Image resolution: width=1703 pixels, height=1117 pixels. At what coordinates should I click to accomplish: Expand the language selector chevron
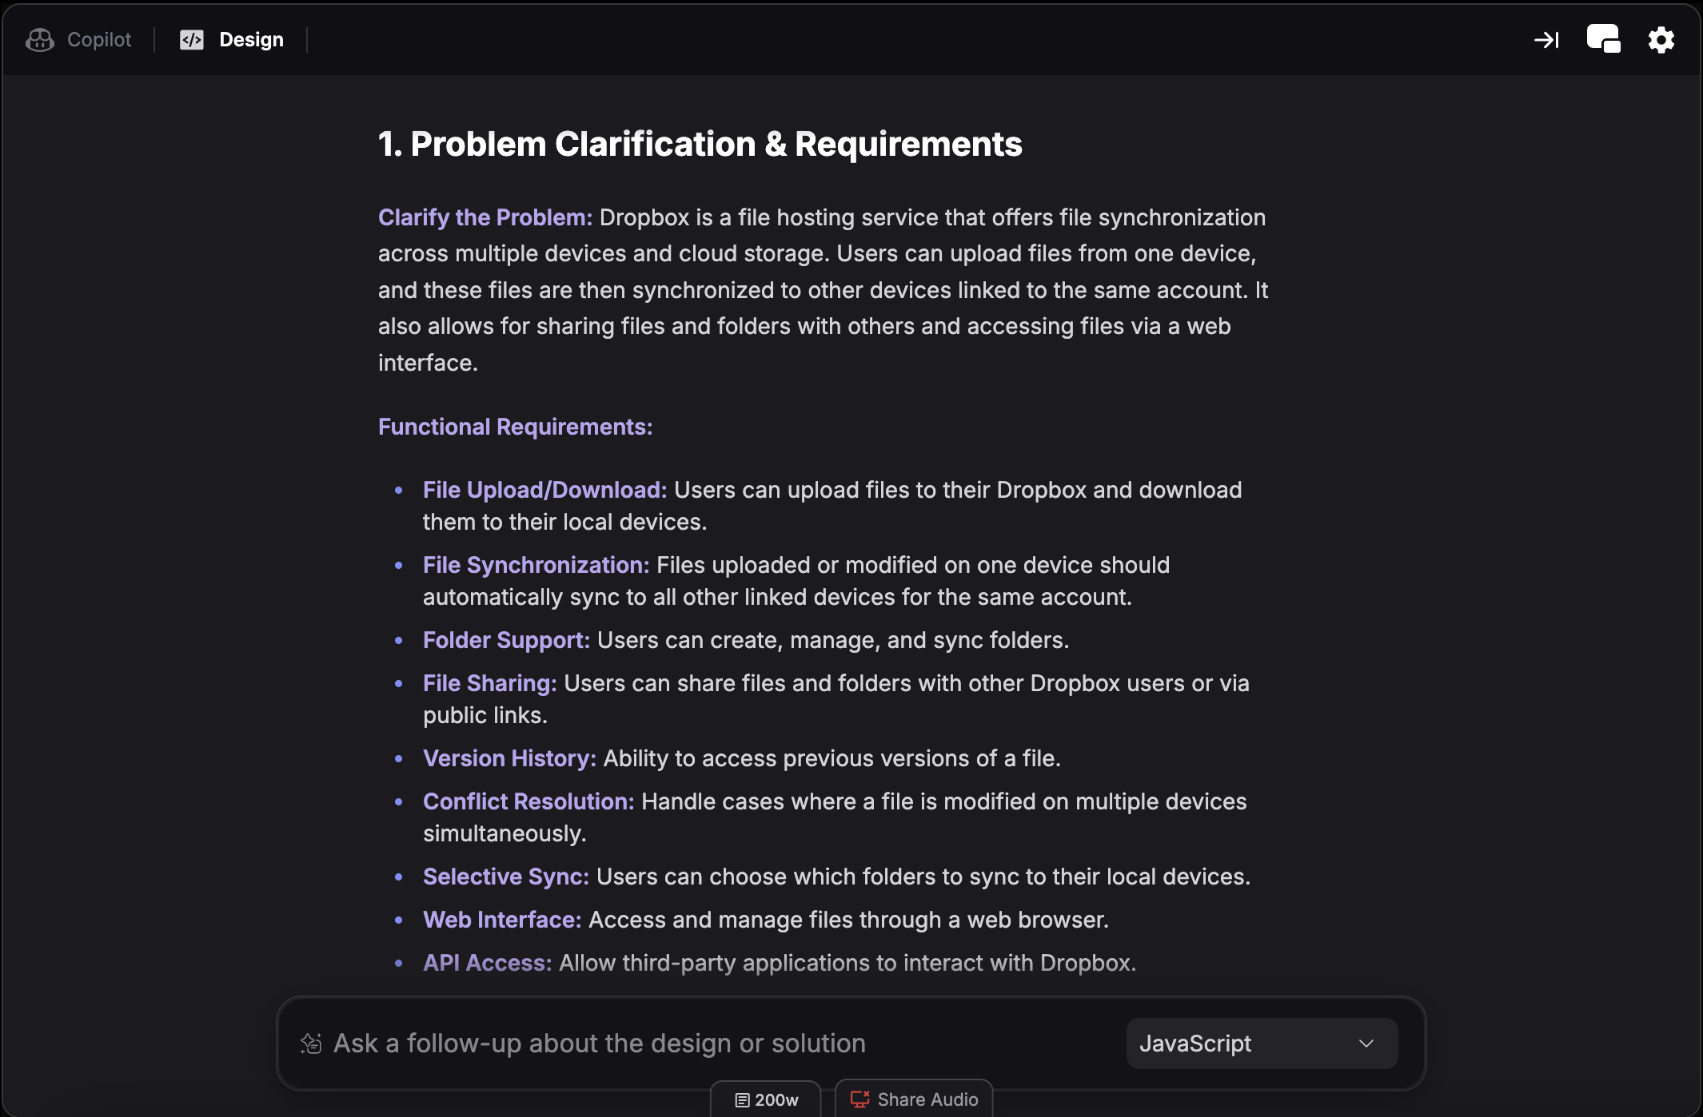pos(1366,1043)
